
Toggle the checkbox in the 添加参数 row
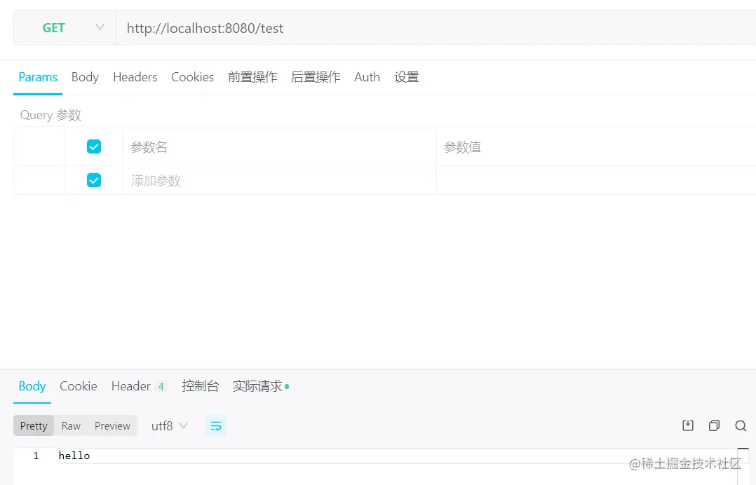click(x=94, y=180)
